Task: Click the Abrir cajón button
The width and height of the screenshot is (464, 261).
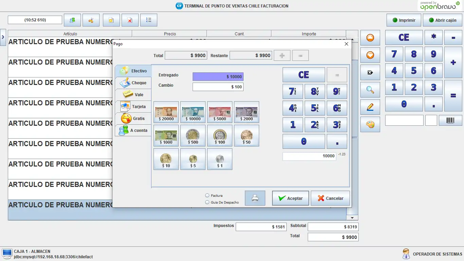Action: [x=443, y=20]
